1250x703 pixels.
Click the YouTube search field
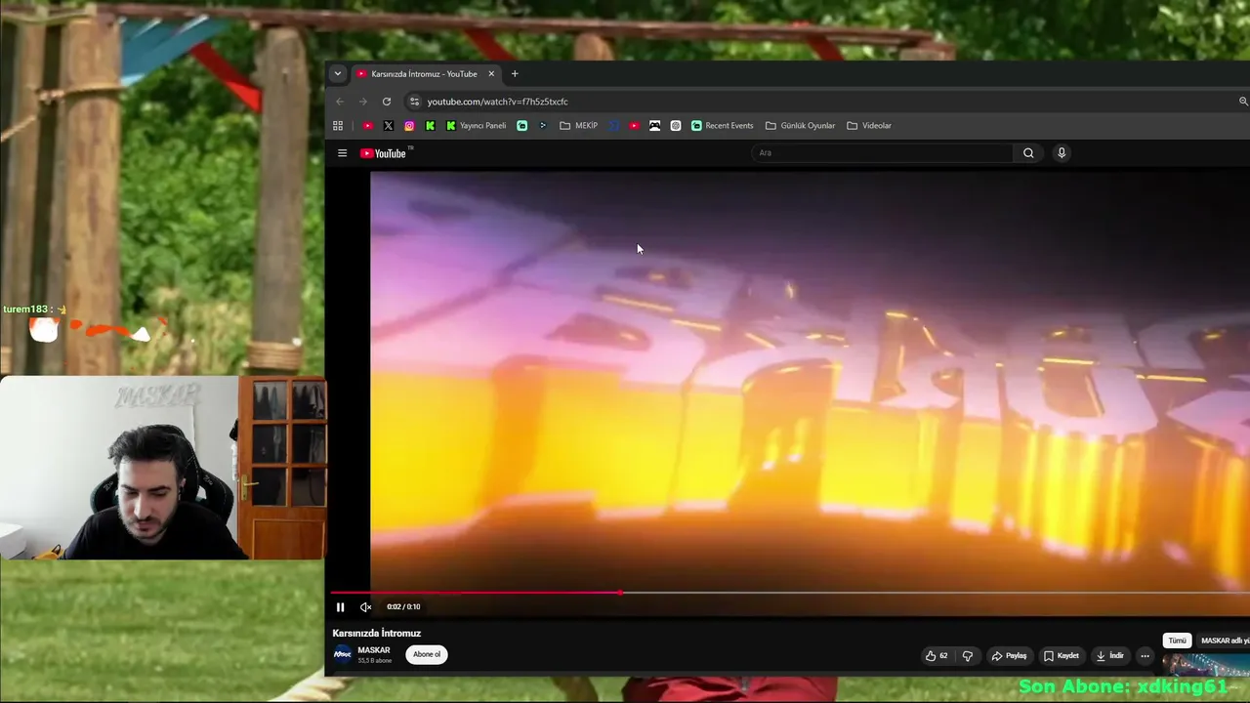884,153
